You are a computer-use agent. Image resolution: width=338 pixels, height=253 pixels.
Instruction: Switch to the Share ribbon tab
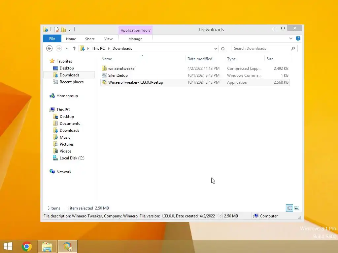pos(90,39)
